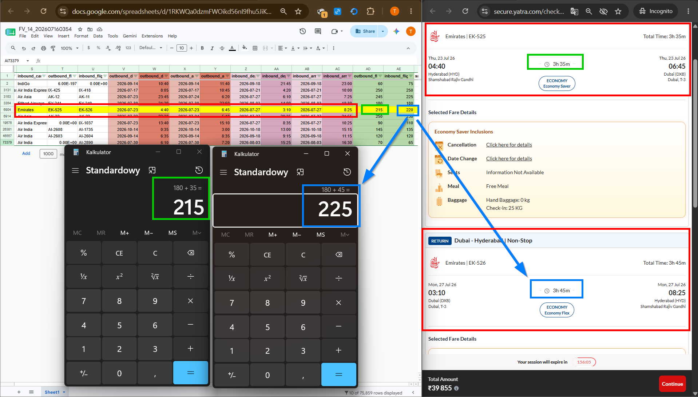Open the File menu in Sheets
This screenshot has height=397, width=698.
point(23,36)
